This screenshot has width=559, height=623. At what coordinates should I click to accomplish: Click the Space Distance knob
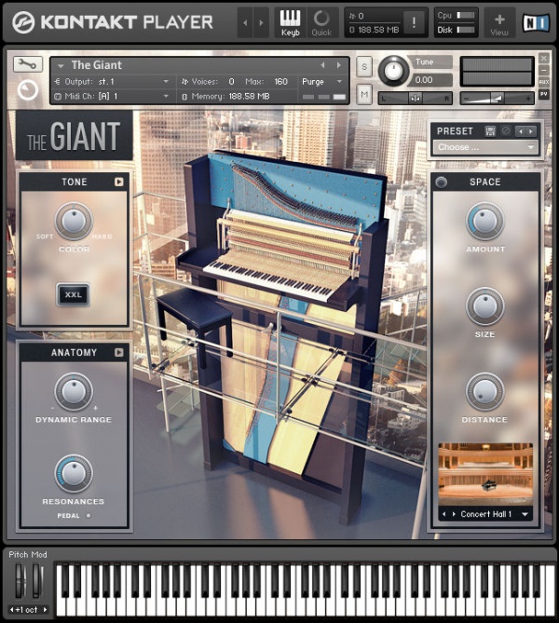click(x=484, y=392)
